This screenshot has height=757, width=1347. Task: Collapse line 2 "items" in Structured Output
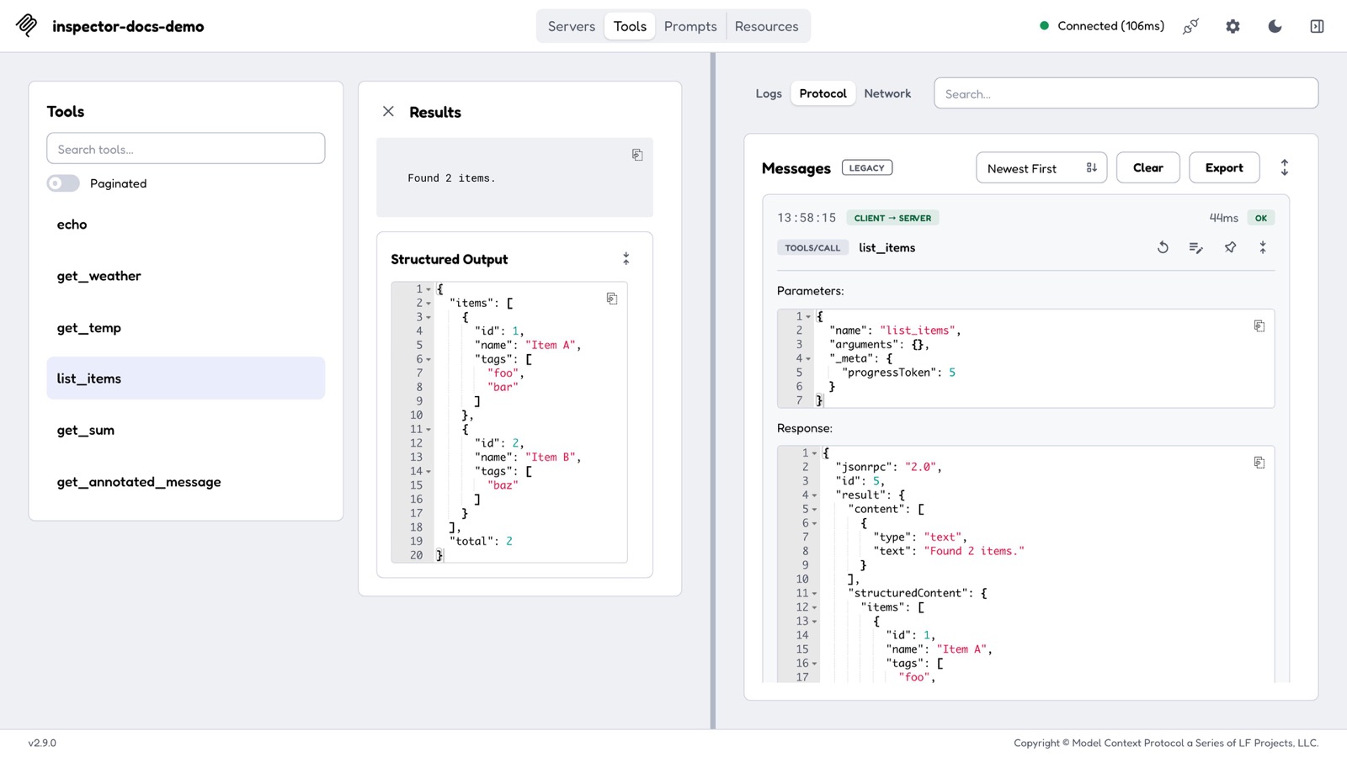(x=429, y=304)
